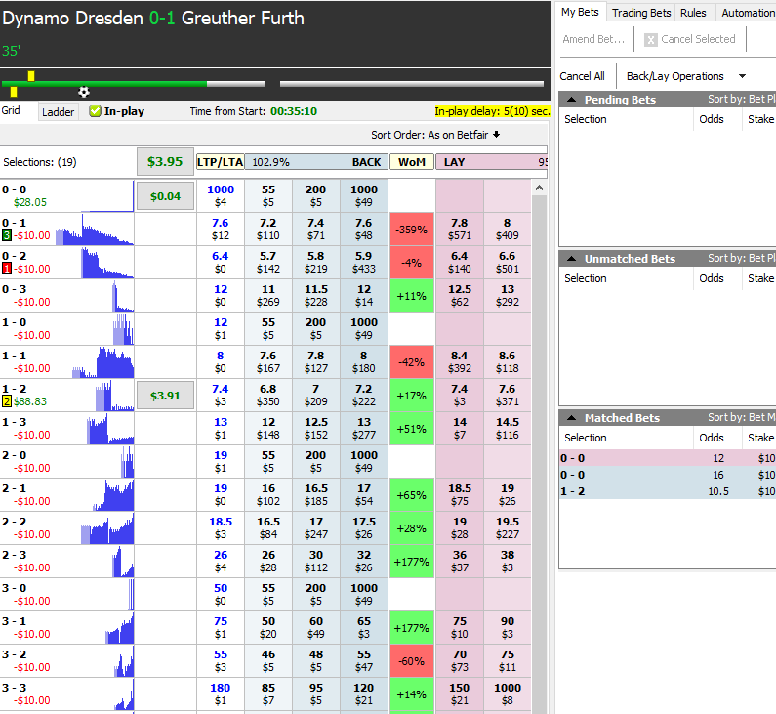776x714 pixels.
Task: Lay 1 - 3 at 14
Action: tap(460, 428)
